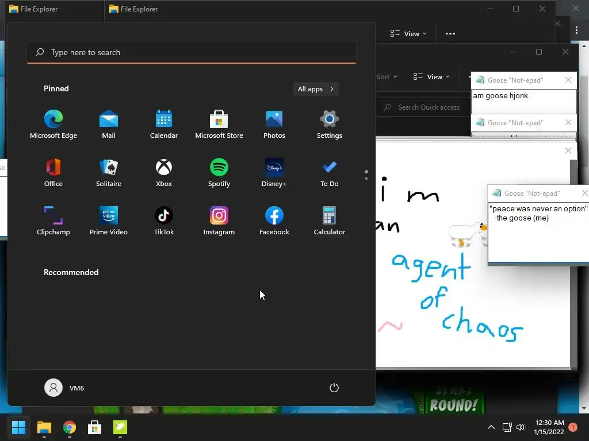Open the Calculator app
589x441 pixels.
330,221
